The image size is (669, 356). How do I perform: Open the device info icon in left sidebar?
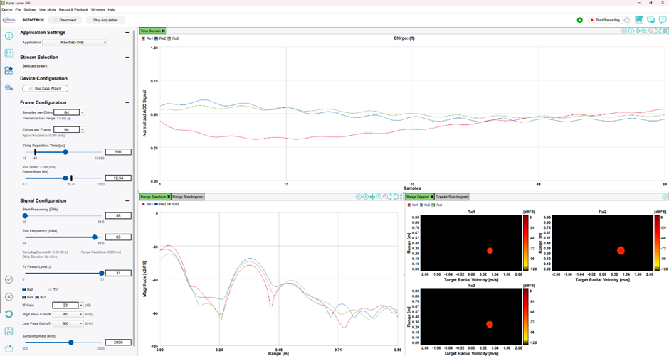[x=9, y=36]
